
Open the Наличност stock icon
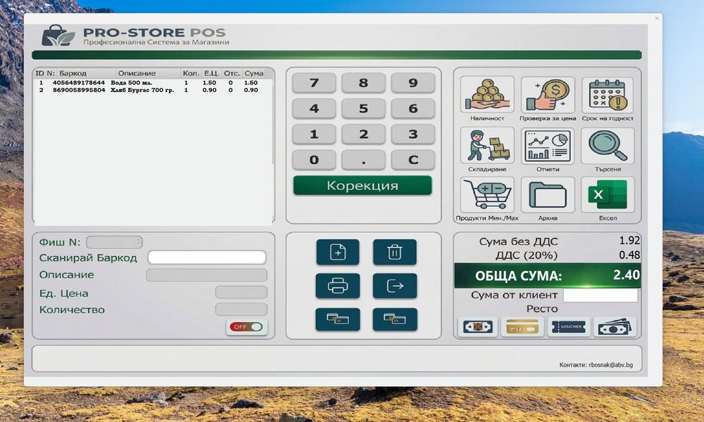click(487, 95)
